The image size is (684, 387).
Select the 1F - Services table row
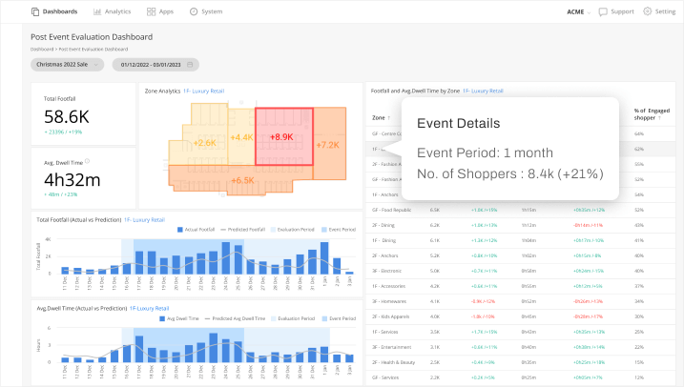click(521, 332)
